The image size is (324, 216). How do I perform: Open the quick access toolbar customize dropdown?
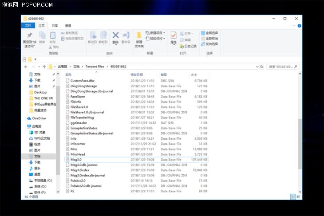(x=36, y=59)
